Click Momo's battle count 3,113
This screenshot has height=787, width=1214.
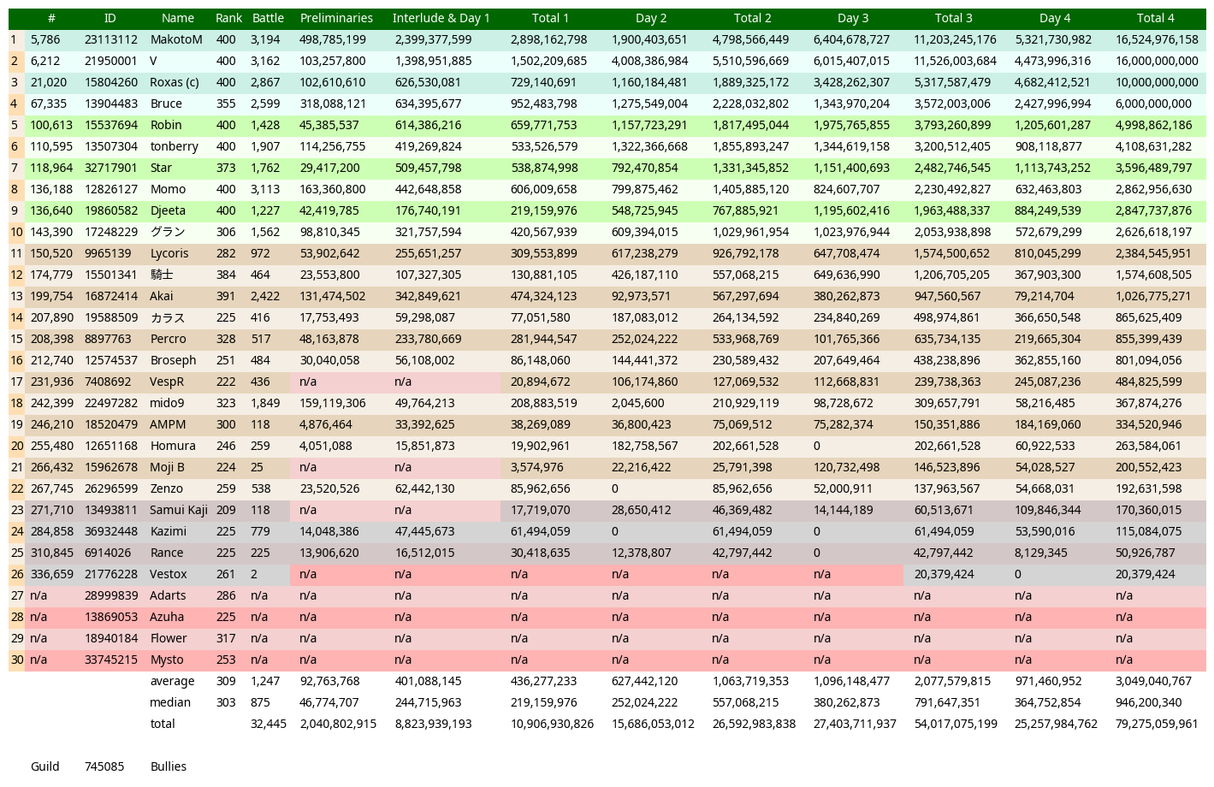[x=265, y=189]
